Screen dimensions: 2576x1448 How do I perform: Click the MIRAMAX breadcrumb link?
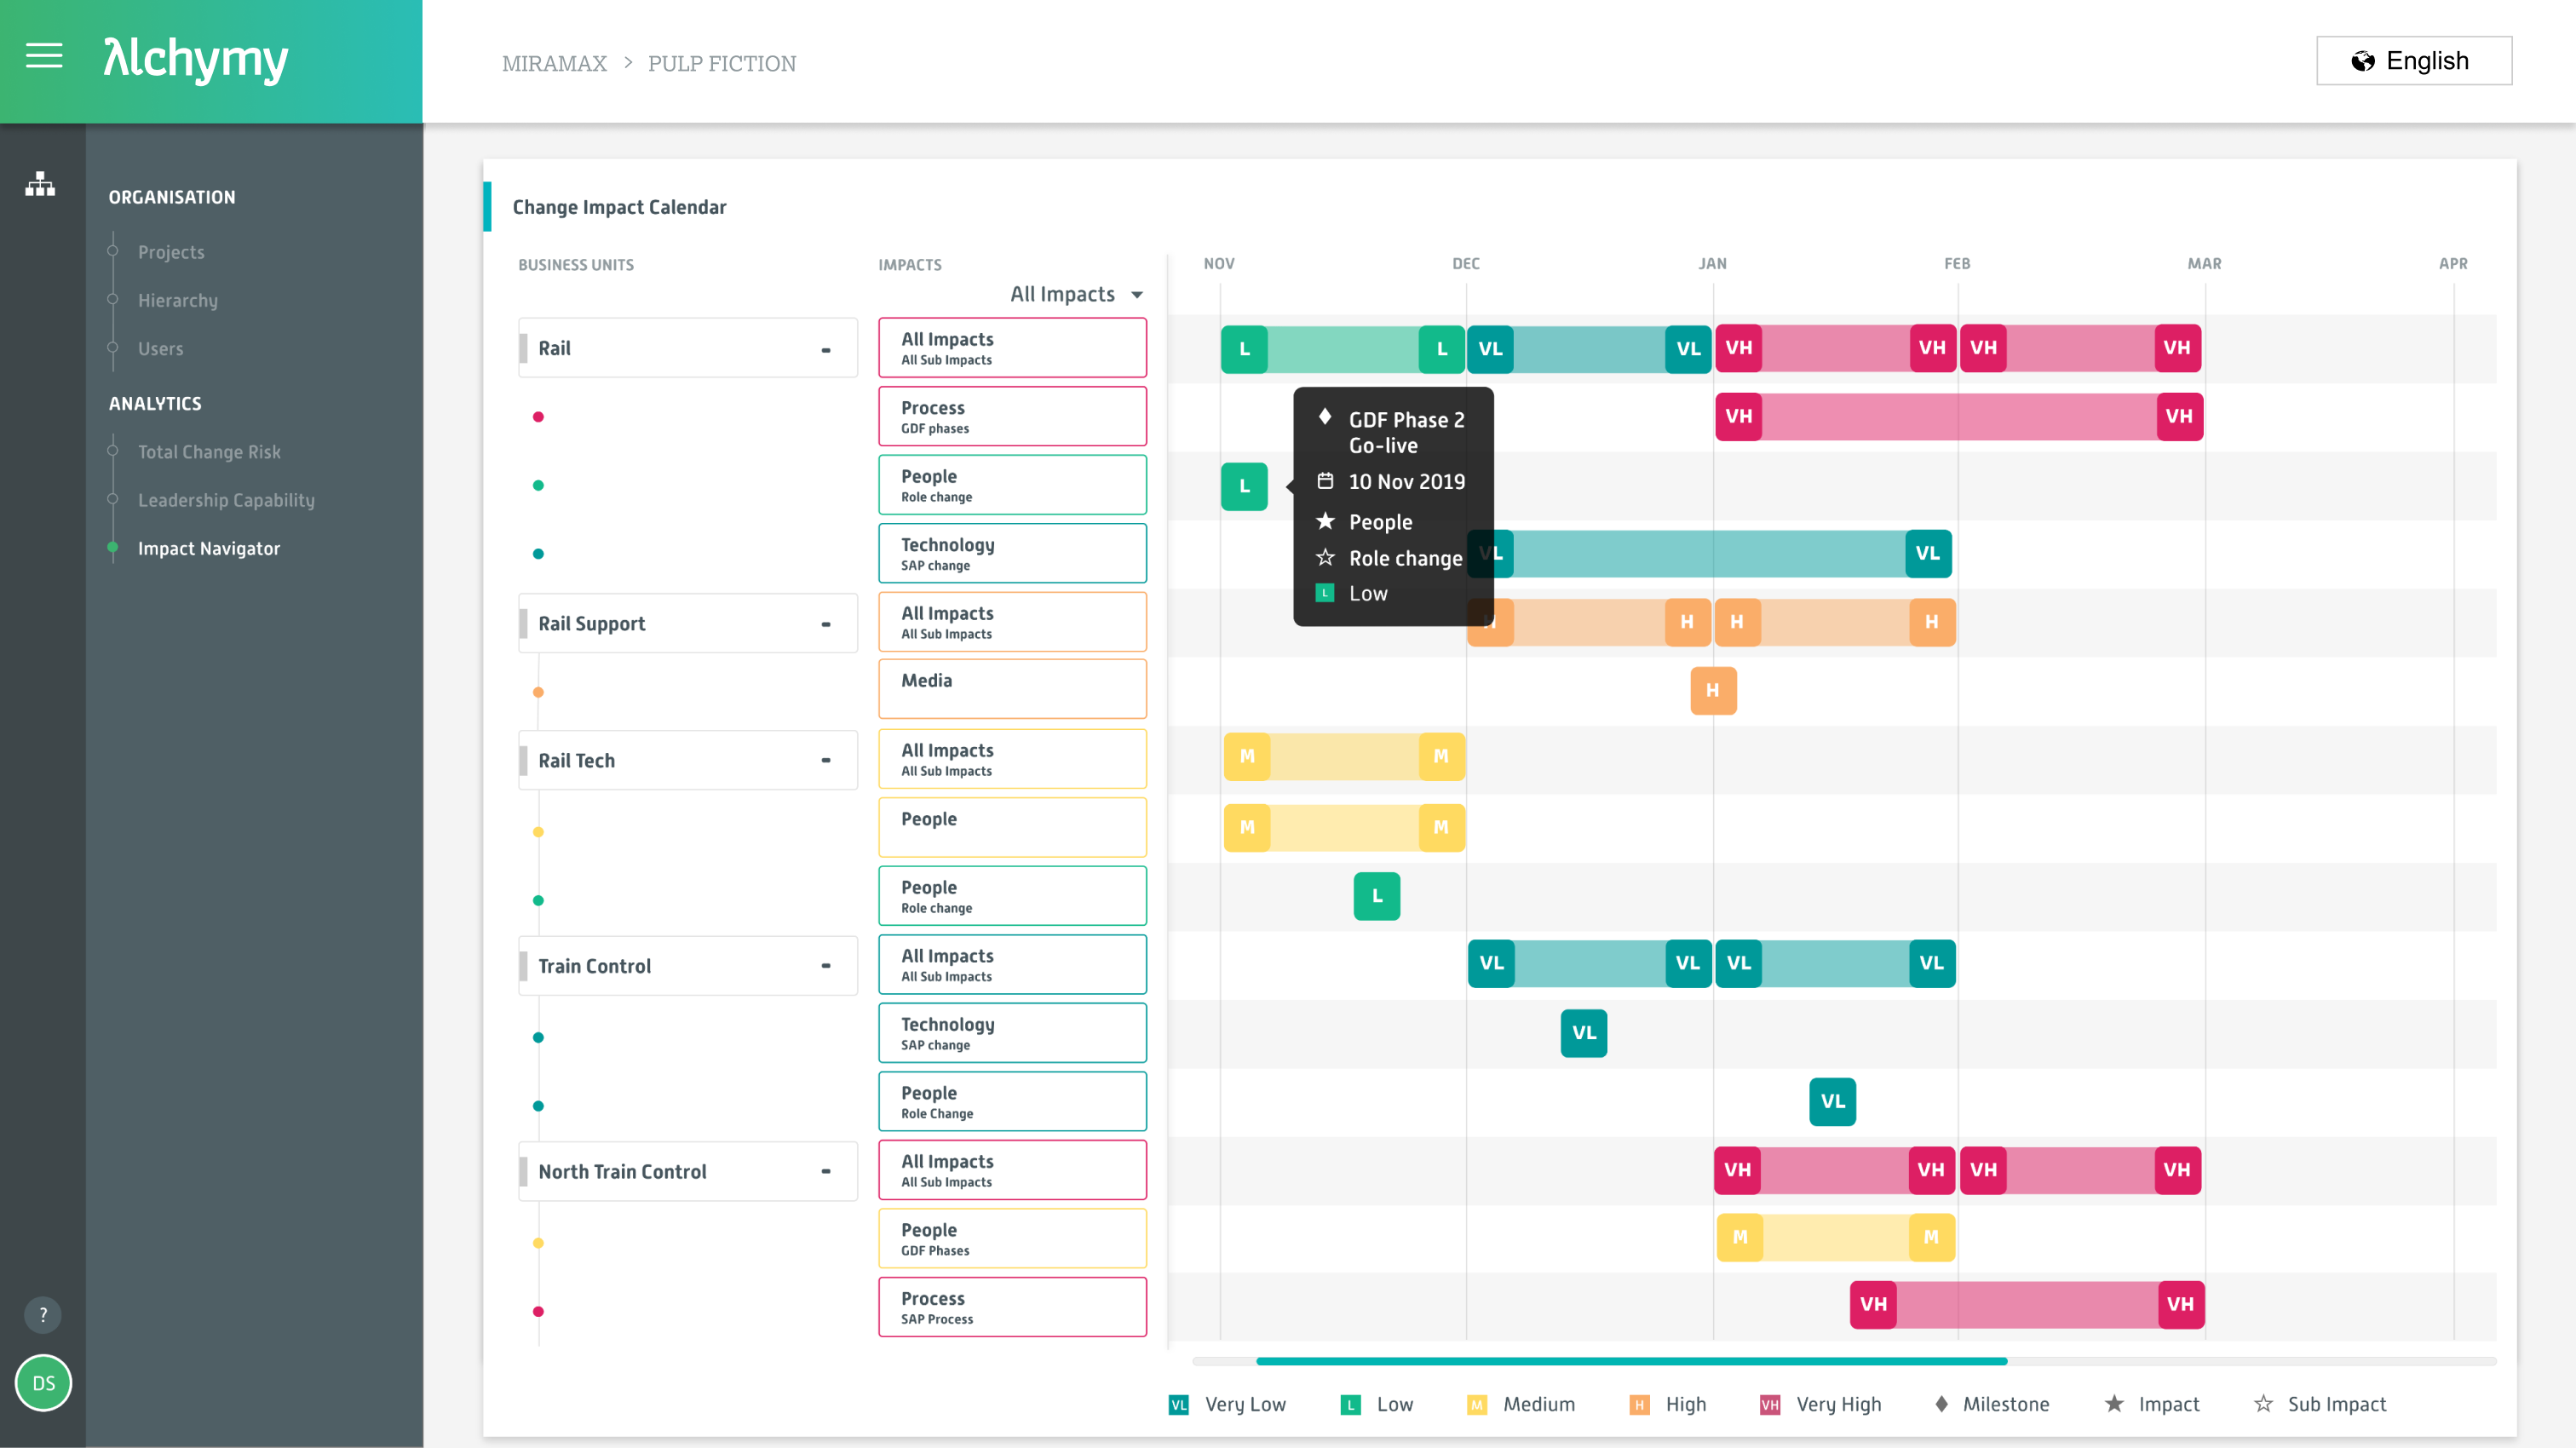(x=554, y=63)
